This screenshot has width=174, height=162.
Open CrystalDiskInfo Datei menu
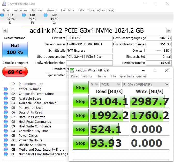tap(5, 10)
